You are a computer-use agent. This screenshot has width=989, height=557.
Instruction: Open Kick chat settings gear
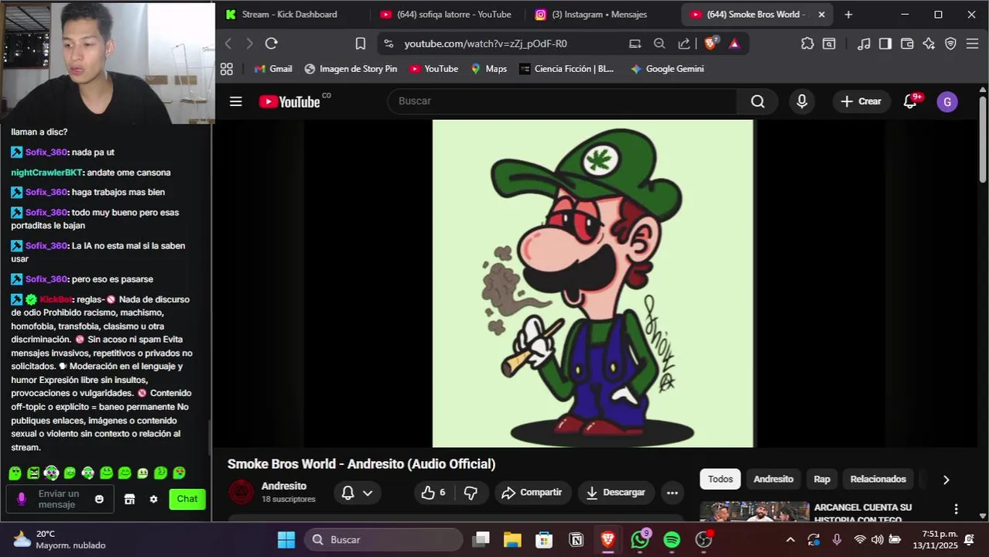point(153,500)
